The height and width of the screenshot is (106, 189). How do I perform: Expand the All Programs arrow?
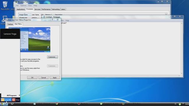pos(19,95)
